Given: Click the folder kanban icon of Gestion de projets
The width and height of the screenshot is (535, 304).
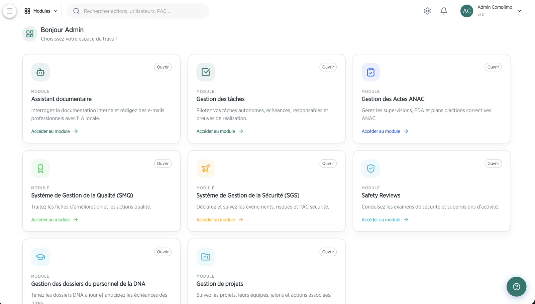Looking at the screenshot, I should [206, 257].
